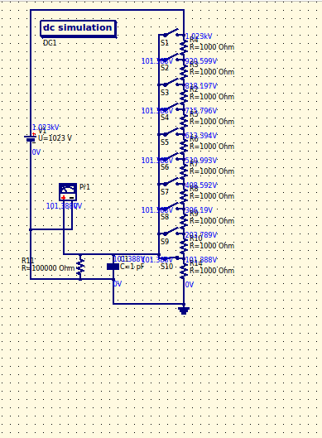Select switch S10
This screenshot has width=322, height=438.
click(x=171, y=258)
